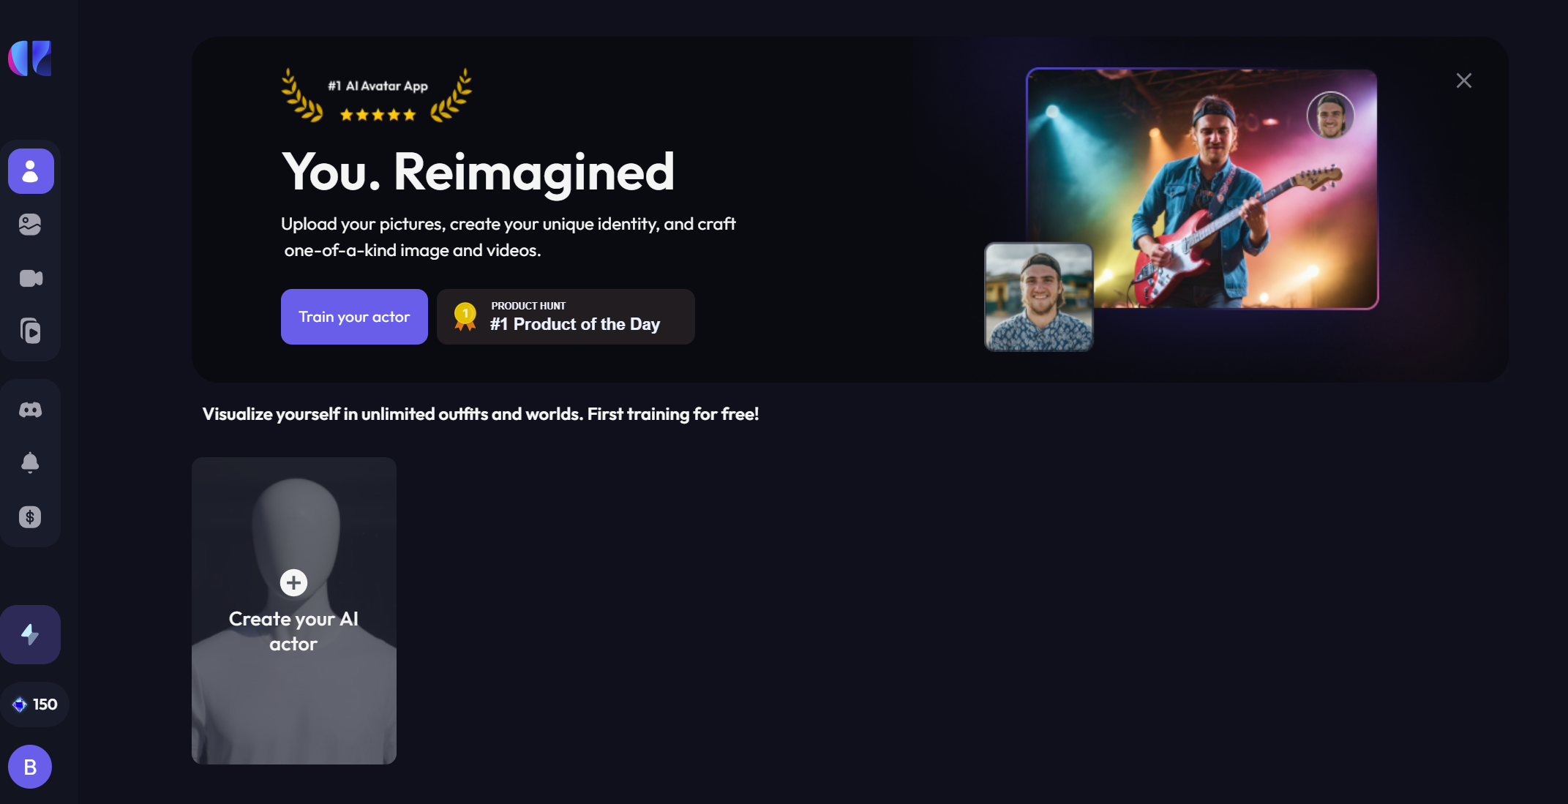Select the credits/wallet dollar icon
The height and width of the screenshot is (804, 1568).
coord(30,516)
